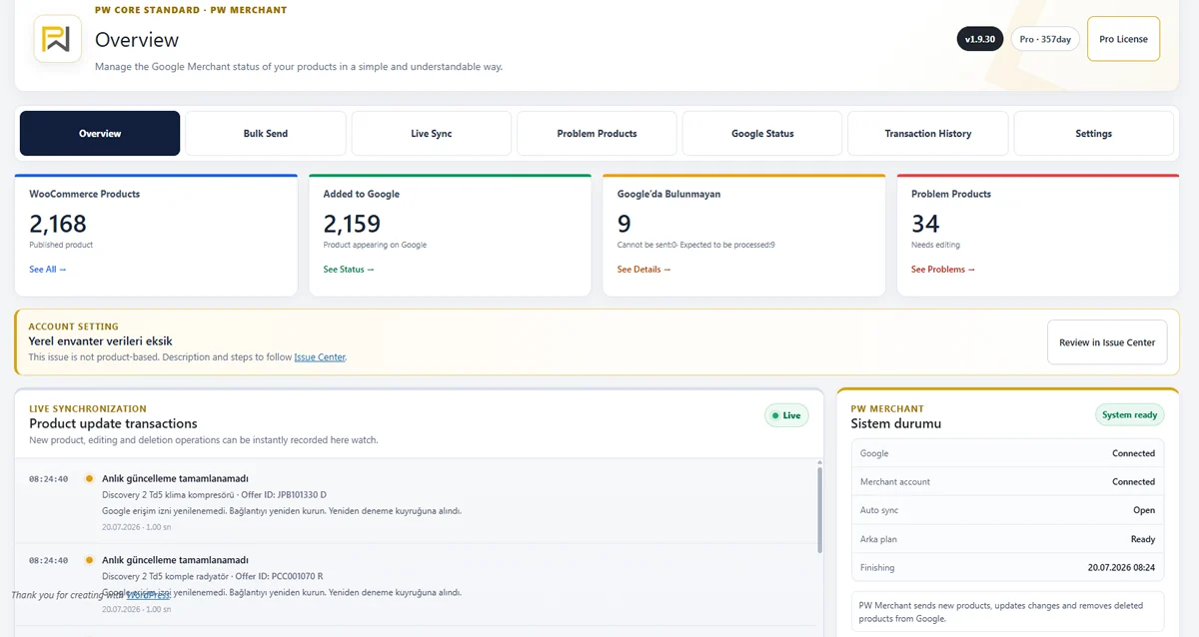Click the Review in Issue Center button
This screenshot has width=1199, height=637.
[1107, 342]
